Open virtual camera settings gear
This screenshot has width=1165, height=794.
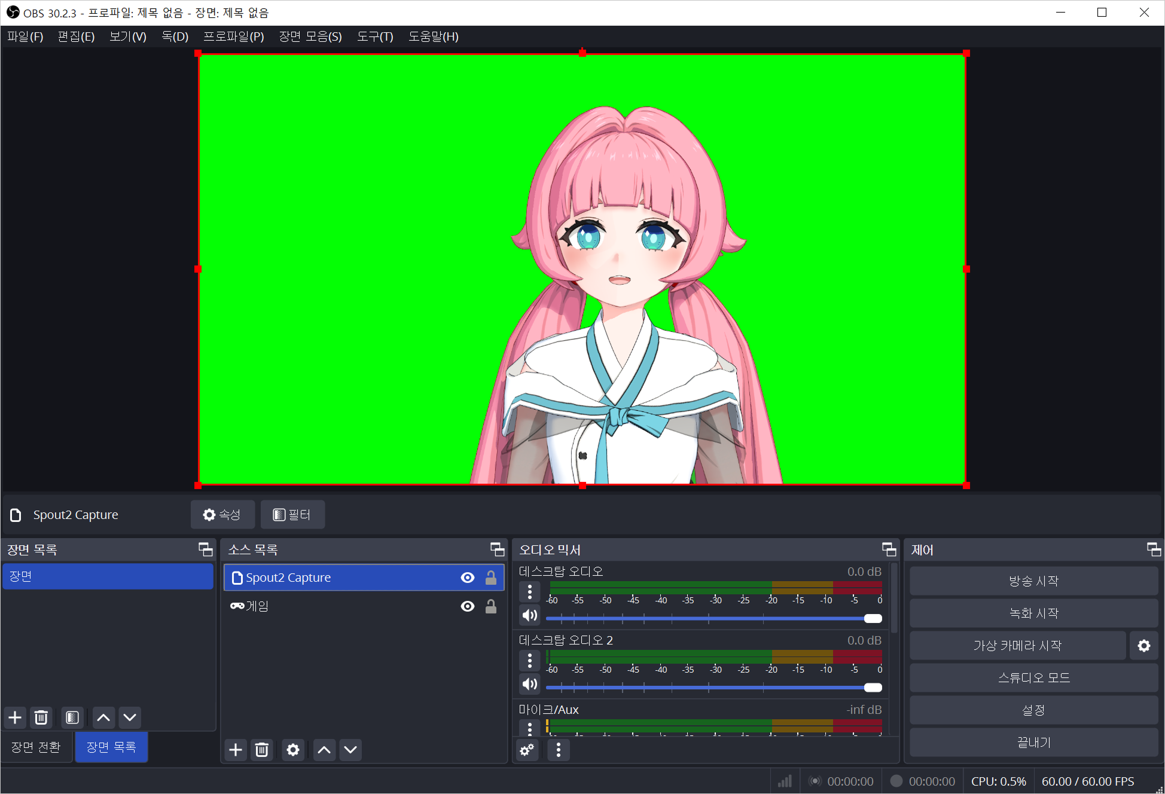click(x=1144, y=646)
